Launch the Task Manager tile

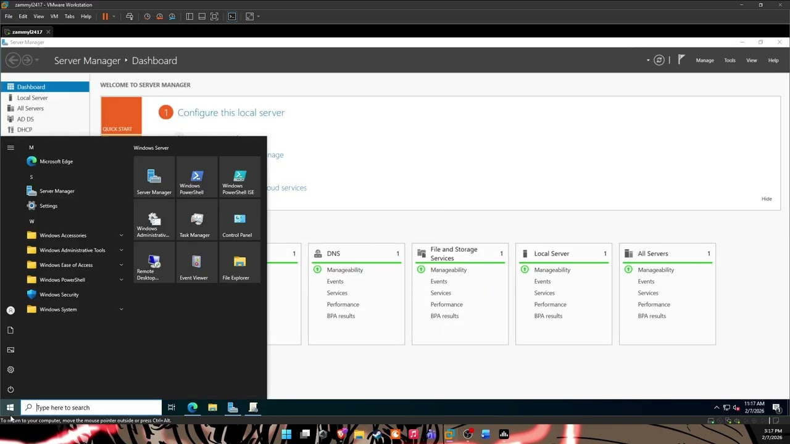(197, 220)
